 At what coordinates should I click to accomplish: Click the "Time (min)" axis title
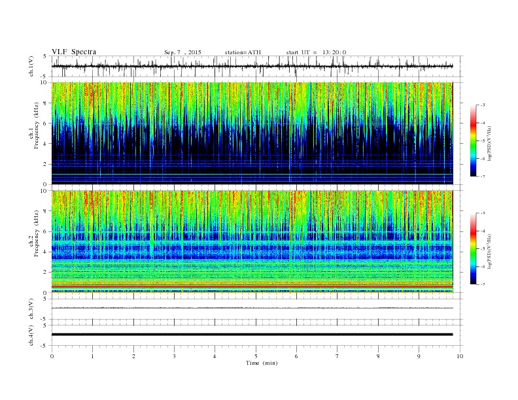click(x=262, y=363)
